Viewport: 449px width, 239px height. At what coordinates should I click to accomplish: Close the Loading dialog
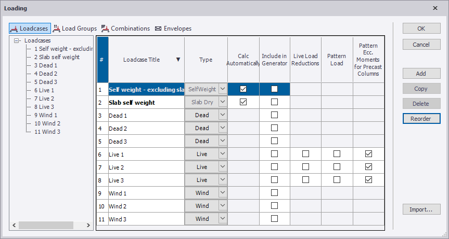click(x=435, y=8)
